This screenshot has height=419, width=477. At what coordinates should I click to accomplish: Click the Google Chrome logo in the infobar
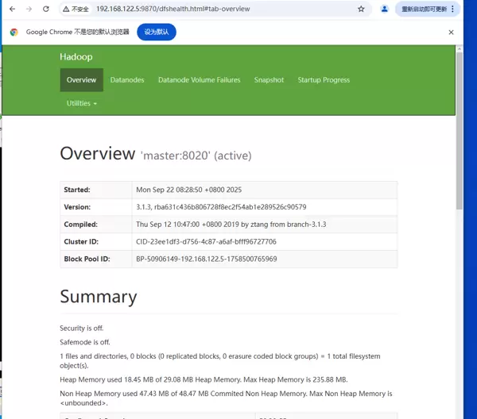coord(14,33)
